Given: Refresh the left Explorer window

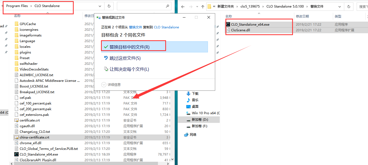Looking at the screenshot, I should pyautogui.click(x=109, y=6).
